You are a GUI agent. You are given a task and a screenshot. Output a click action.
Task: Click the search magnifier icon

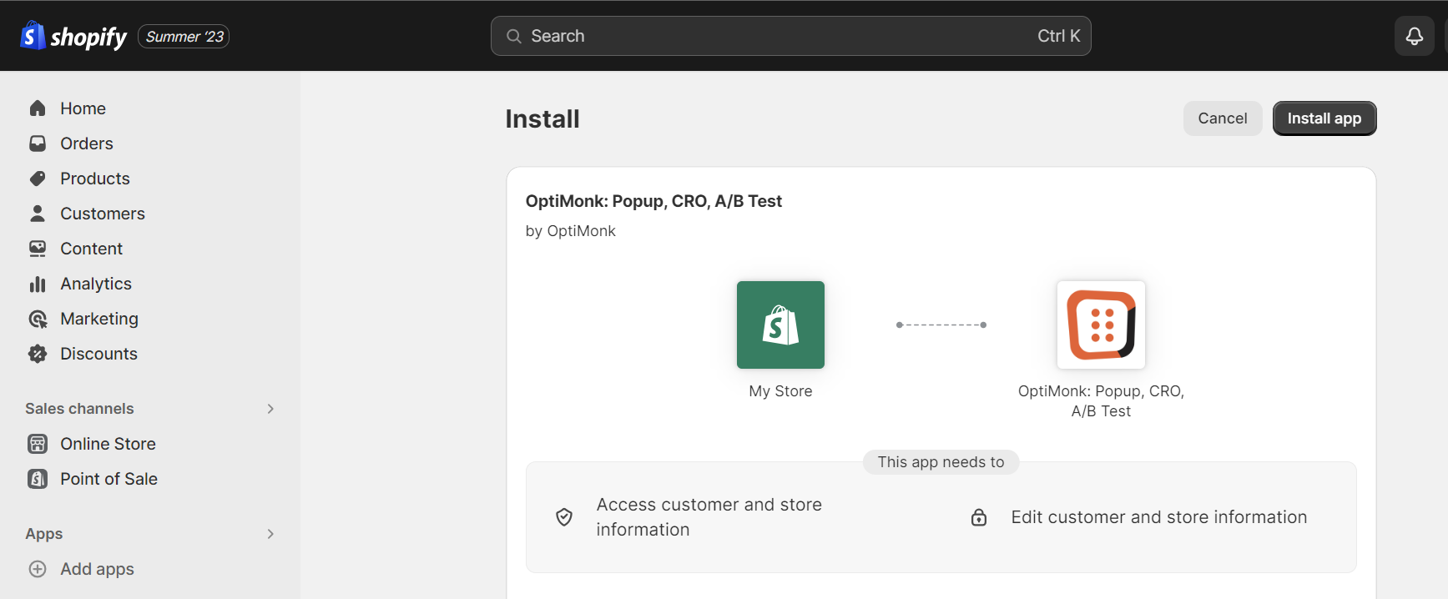pyautogui.click(x=514, y=36)
